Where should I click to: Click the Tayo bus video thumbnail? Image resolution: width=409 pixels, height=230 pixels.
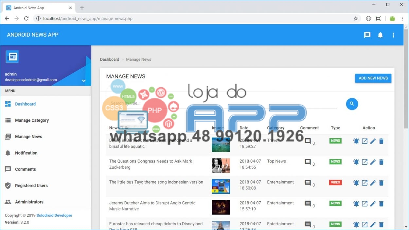(221, 186)
